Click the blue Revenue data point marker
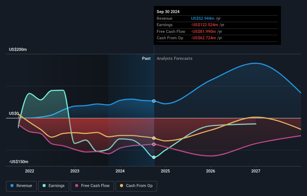 (154, 101)
